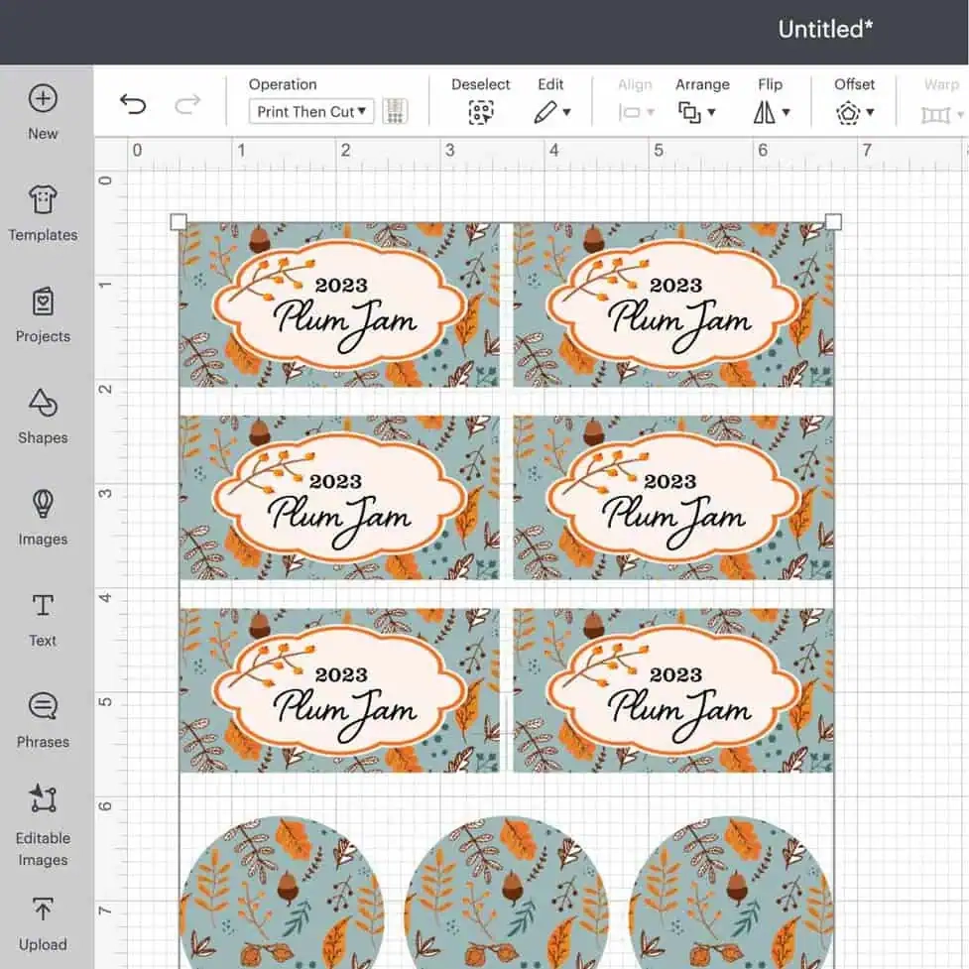Open the color sync swatch next to Operation
The height and width of the screenshot is (969, 969).
(394, 111)
